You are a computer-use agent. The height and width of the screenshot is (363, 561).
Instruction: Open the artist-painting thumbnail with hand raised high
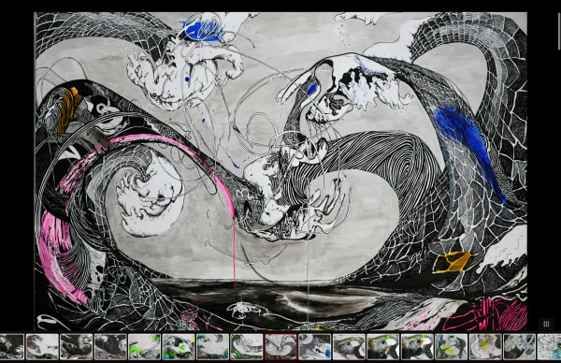coord(417,347)
